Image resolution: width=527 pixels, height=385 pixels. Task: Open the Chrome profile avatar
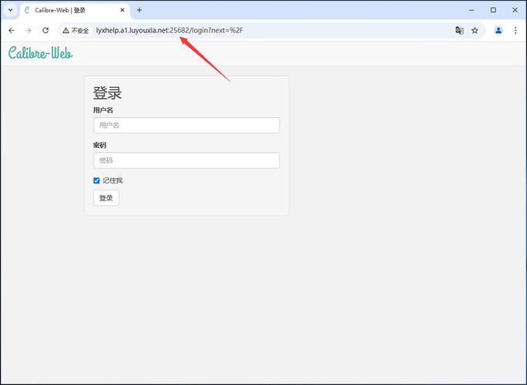498,31
